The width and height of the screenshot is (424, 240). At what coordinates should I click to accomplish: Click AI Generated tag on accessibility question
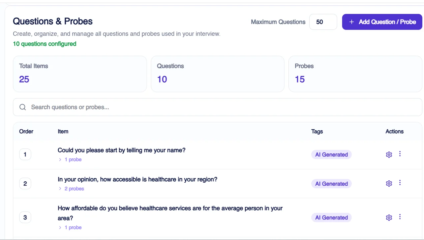coord(331,184)
